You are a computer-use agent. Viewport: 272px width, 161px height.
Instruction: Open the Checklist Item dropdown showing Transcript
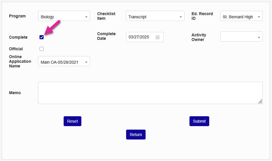coord(155,17)
